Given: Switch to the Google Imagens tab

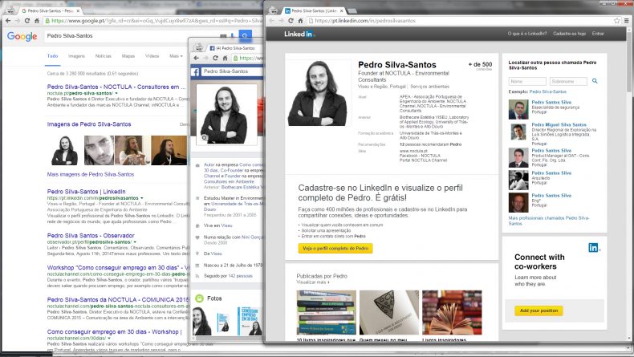Looking at the screenshot, I should tap(76, 56).
